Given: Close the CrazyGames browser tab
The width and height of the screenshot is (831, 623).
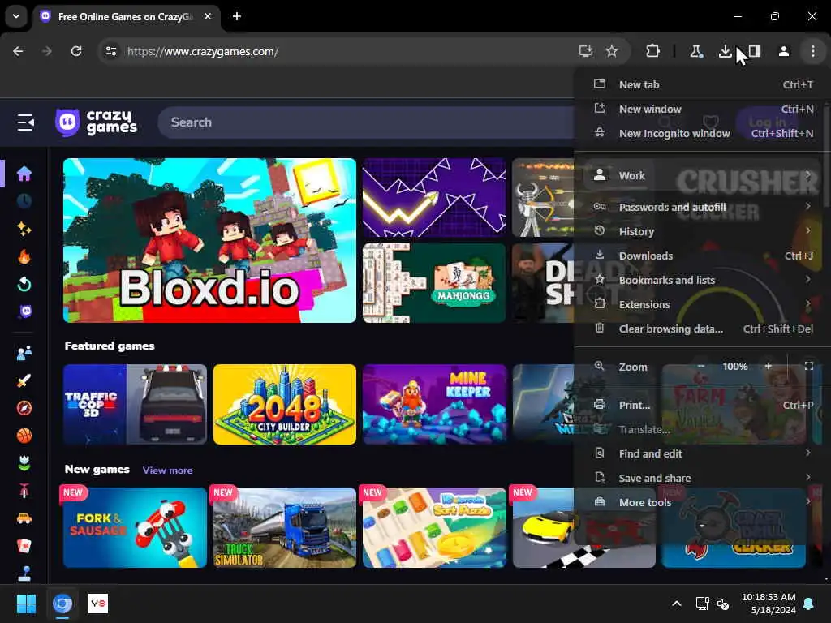Looking at the screenshot, I should [208, 16].
